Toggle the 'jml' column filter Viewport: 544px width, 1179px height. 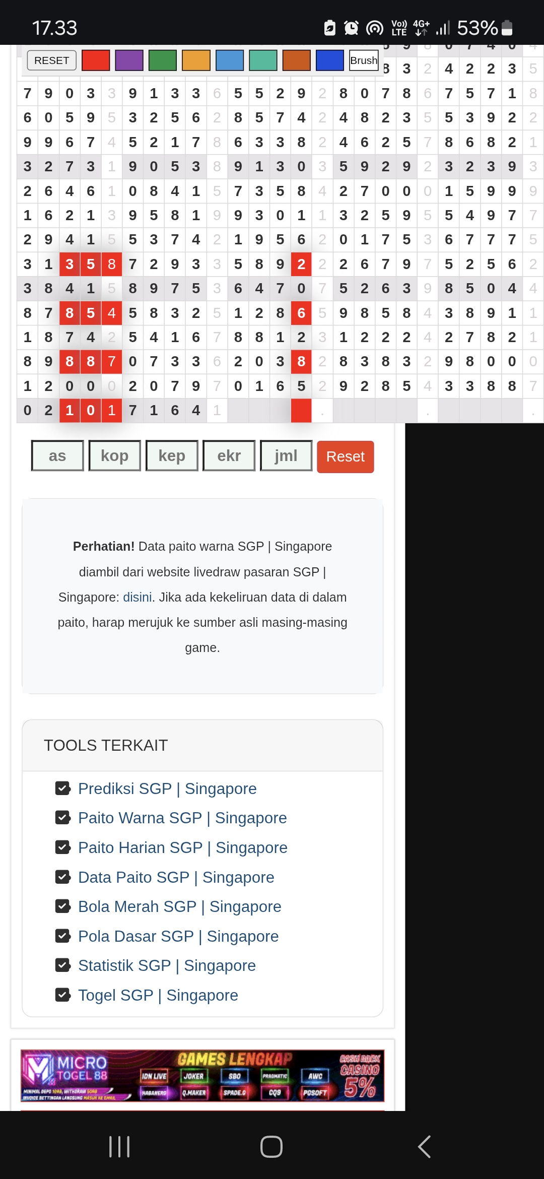[286, 456]
